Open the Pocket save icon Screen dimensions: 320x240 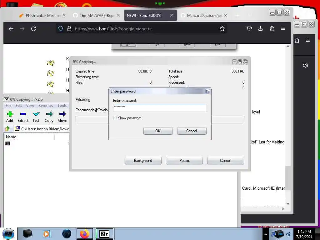coord(249,28)
